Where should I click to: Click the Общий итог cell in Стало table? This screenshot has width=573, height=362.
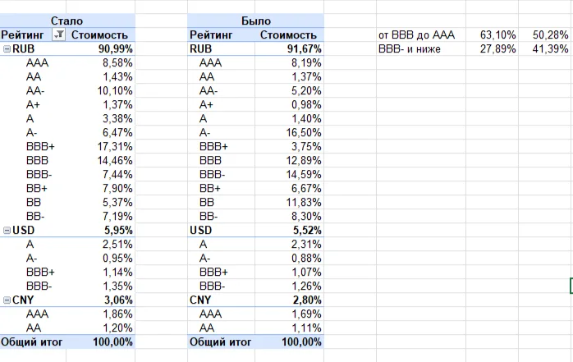(32, 342)
